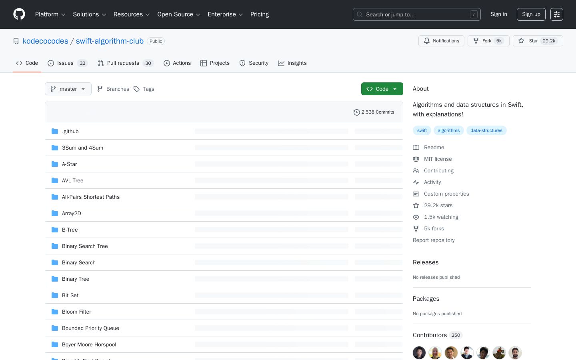Open the master branch selector dropdown
This screenshot has width=576, height=360.
68,89
